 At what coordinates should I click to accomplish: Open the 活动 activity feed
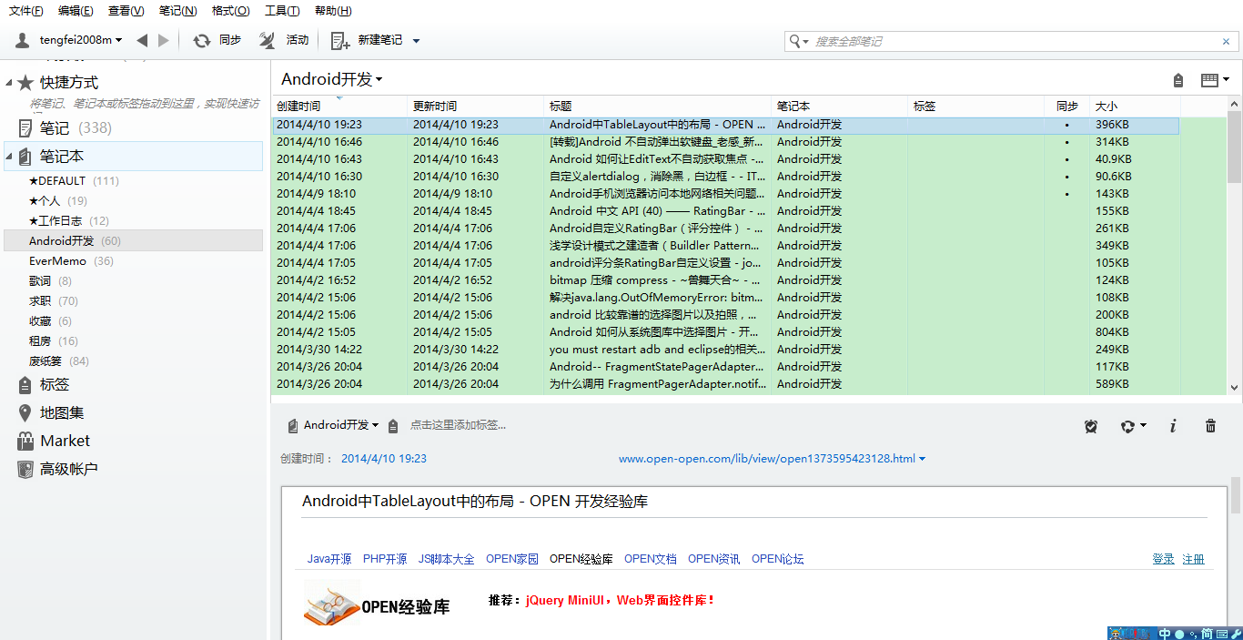click(284, 40)
